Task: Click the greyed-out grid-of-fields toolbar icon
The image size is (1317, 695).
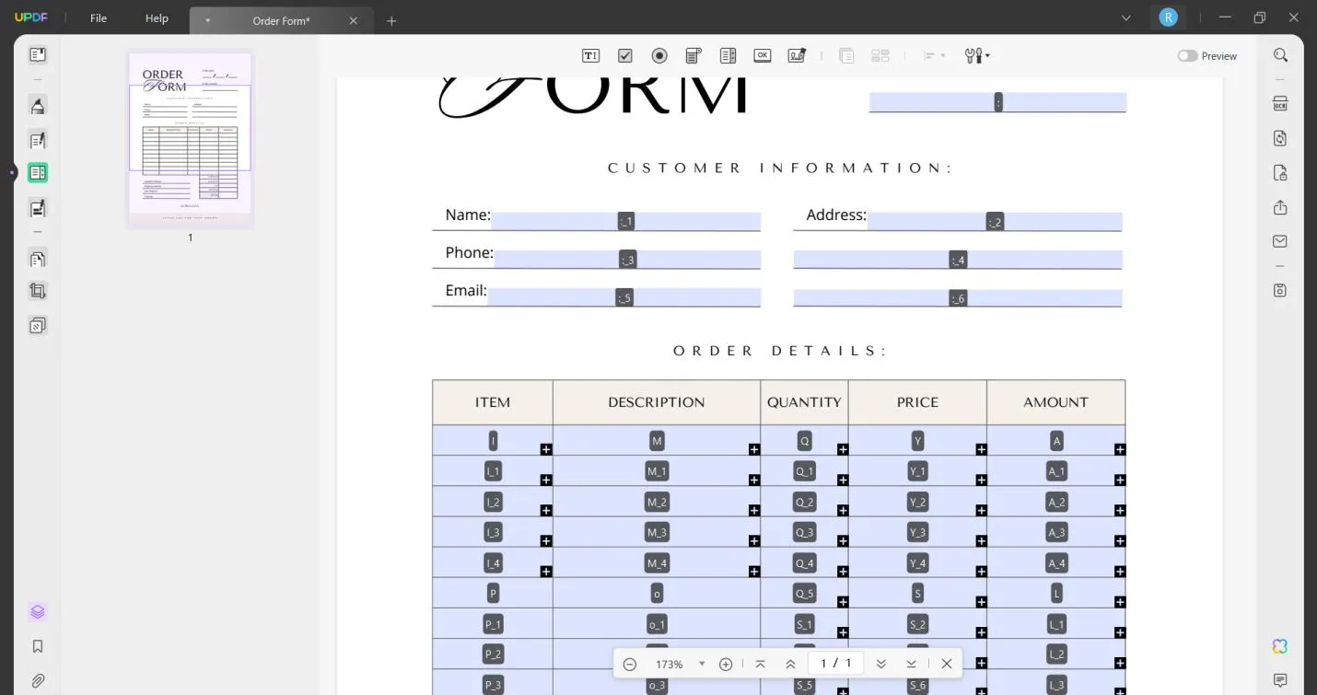Action: click(x=880, y=56)
